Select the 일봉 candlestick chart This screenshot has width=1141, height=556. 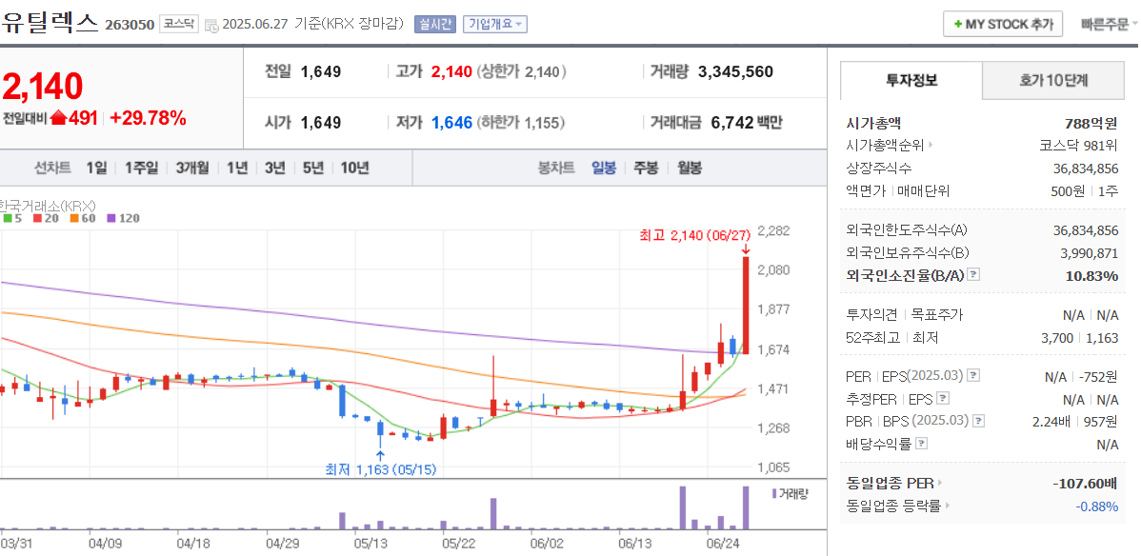point(604,169)
